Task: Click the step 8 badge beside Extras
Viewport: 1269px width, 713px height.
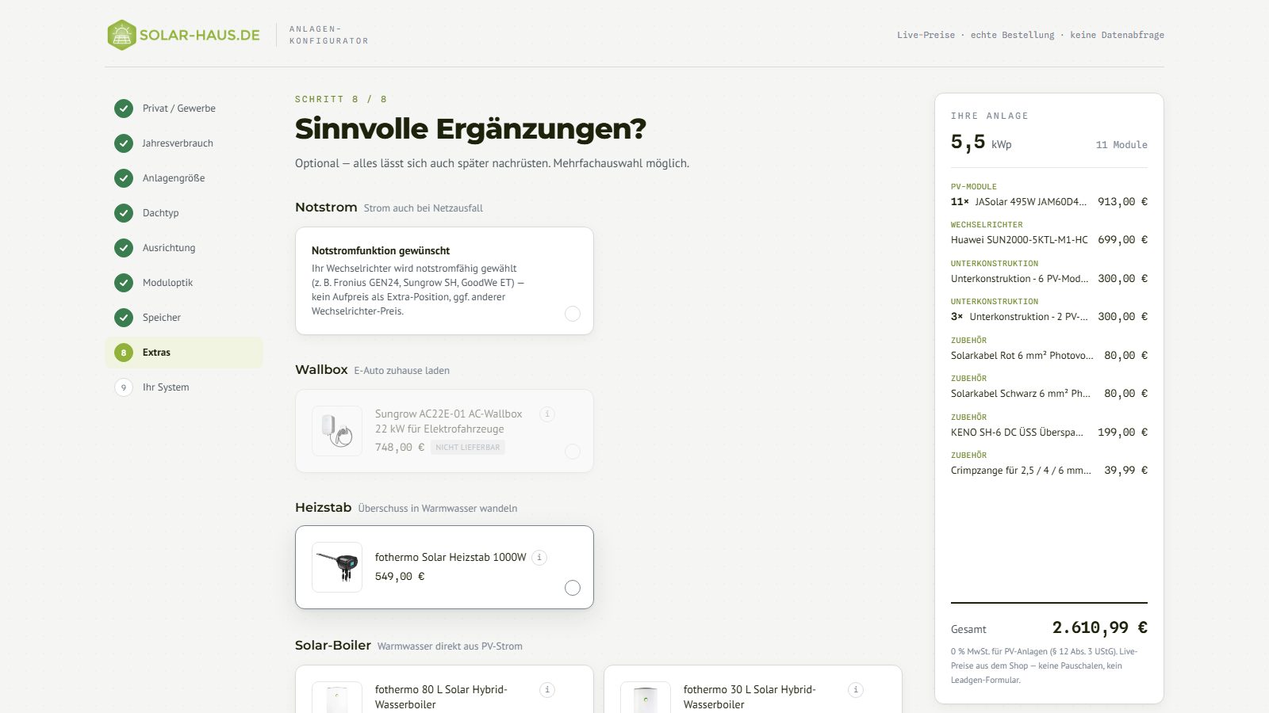Action: [124, 353]
